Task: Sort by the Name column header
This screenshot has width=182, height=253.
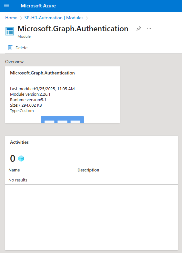Action: pos(14,170)
